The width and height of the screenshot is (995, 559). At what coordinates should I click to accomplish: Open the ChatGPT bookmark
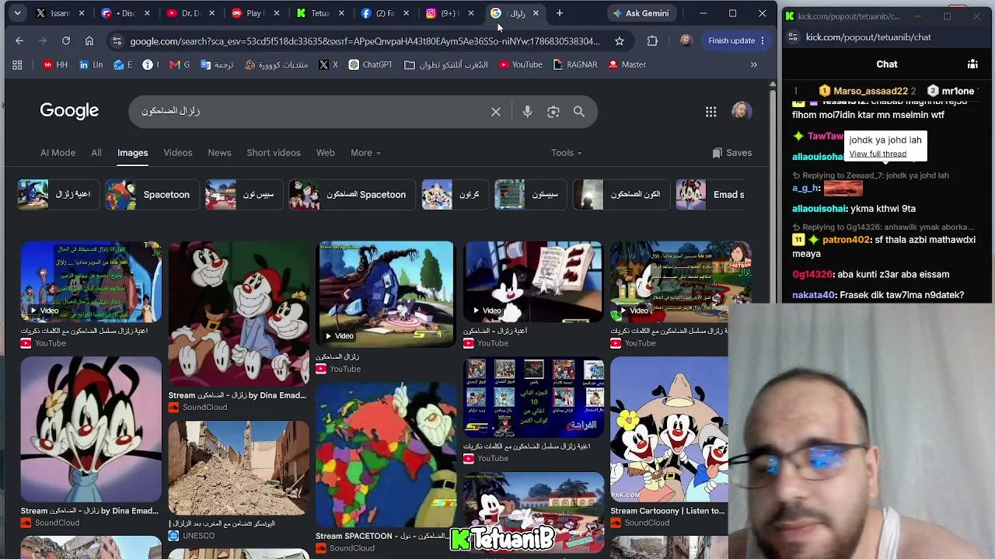371,64
